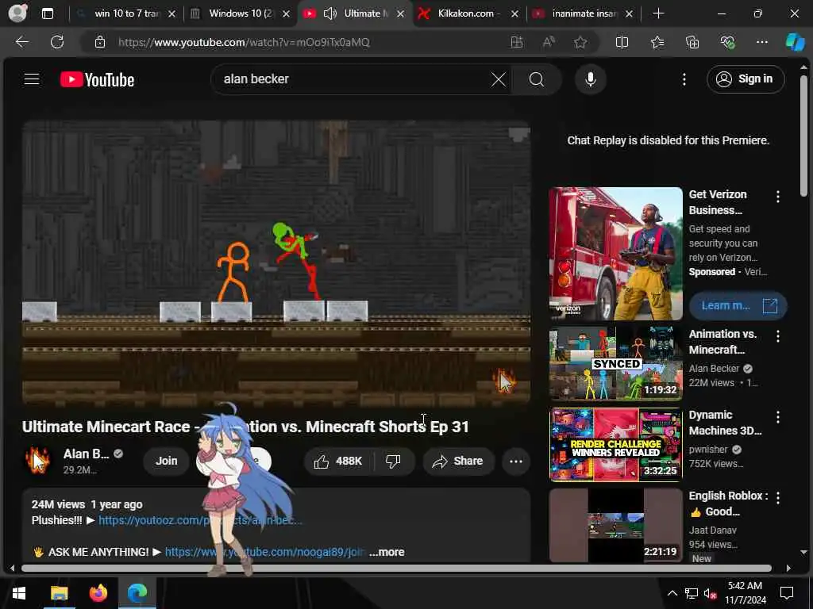The height and width of the screenshot is (609, 813).
Task: Show hidden system tray icons
Action: 672,593
